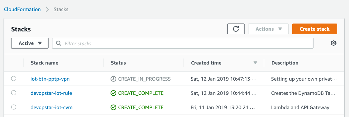The height and width of the screenshot is (117, 349).
Task: Click the Status column header
Action: coord(118,63)
